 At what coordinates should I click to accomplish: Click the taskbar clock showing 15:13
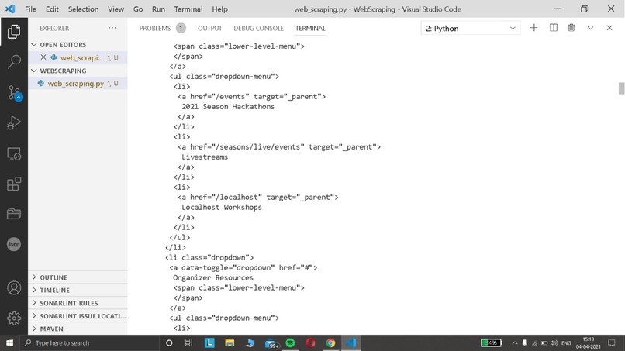588,342
